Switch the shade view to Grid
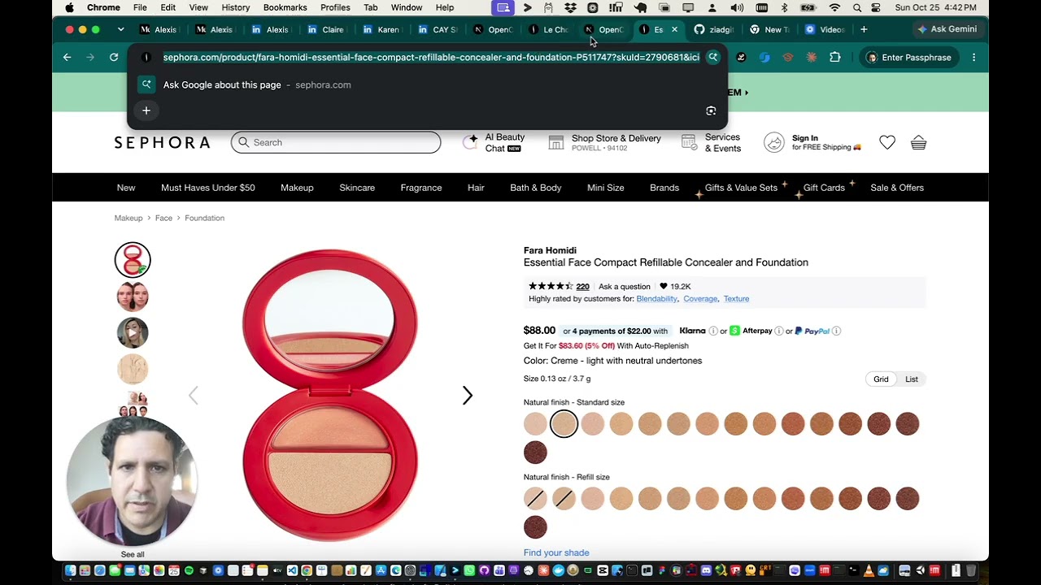 click(881, 379)
